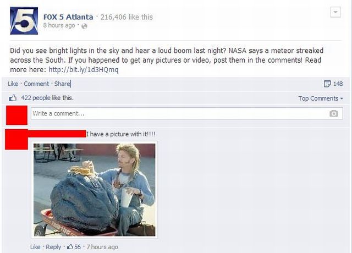View the 422 people who like this
The width and height of the screenshot is (352, 253).
point(47,98)
